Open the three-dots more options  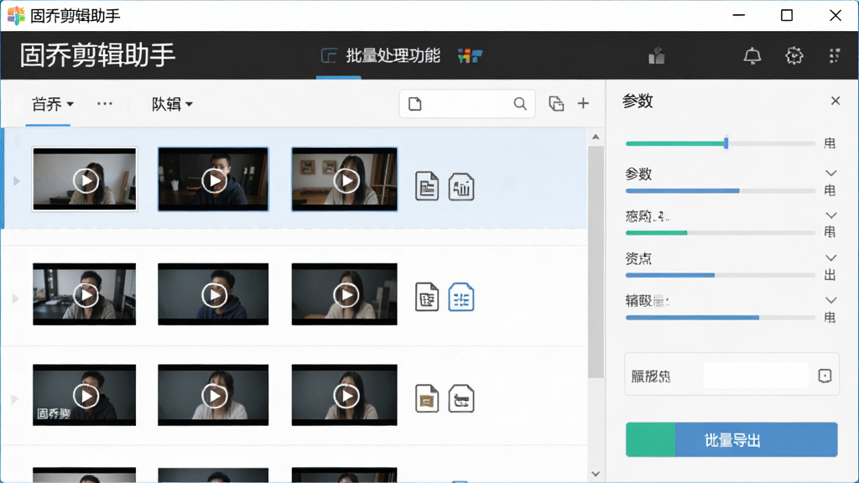[x=105, y=103]
